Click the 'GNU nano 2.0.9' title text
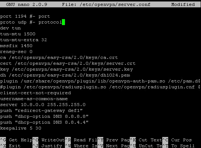This screenshot has height=148, width=201. [27, 4]
